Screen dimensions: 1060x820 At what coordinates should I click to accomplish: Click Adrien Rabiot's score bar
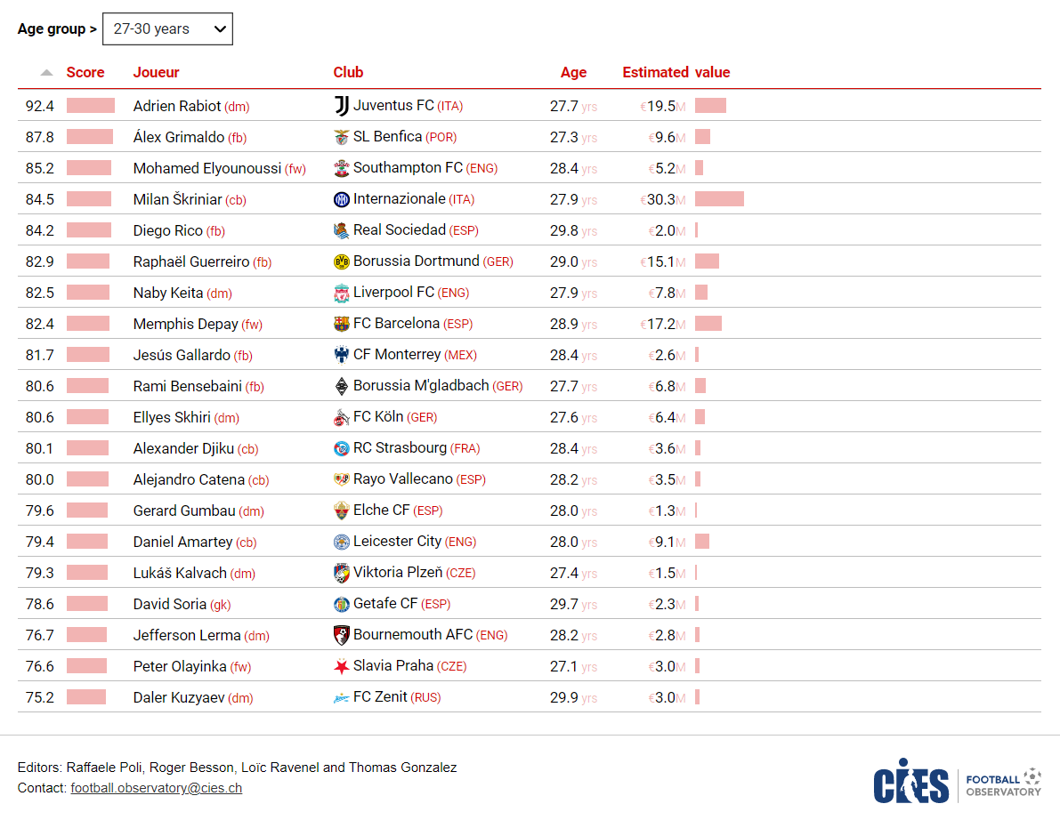pyautogui.click(x=91, y=106)
